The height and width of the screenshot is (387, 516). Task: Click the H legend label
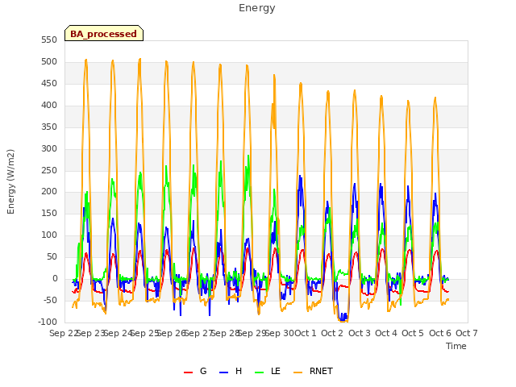239,371
